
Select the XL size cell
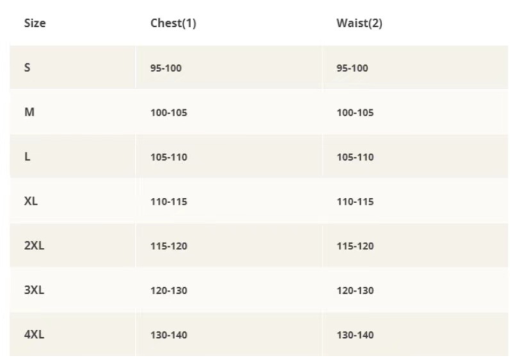(31, 201)
